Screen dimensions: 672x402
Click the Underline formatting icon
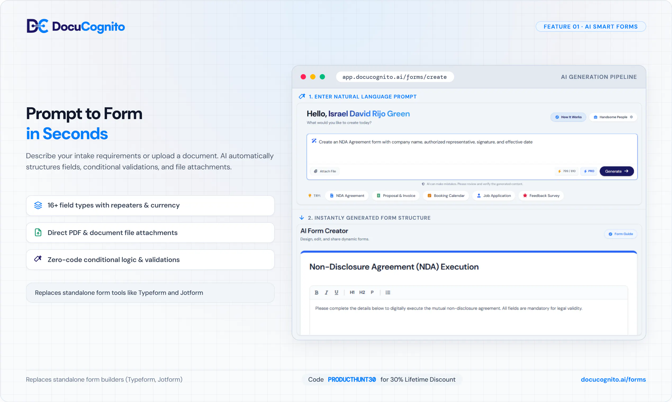pyautogui.click(x=336, y=292)
